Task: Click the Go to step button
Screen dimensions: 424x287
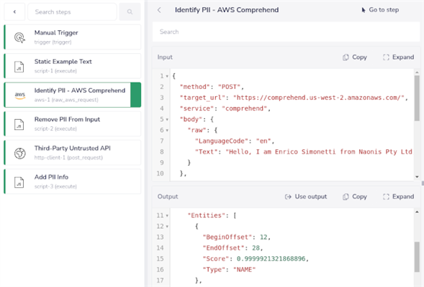Action: coord(380,10)
